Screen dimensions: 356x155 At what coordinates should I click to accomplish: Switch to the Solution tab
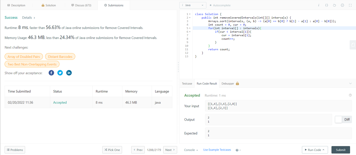click(49, 5)
